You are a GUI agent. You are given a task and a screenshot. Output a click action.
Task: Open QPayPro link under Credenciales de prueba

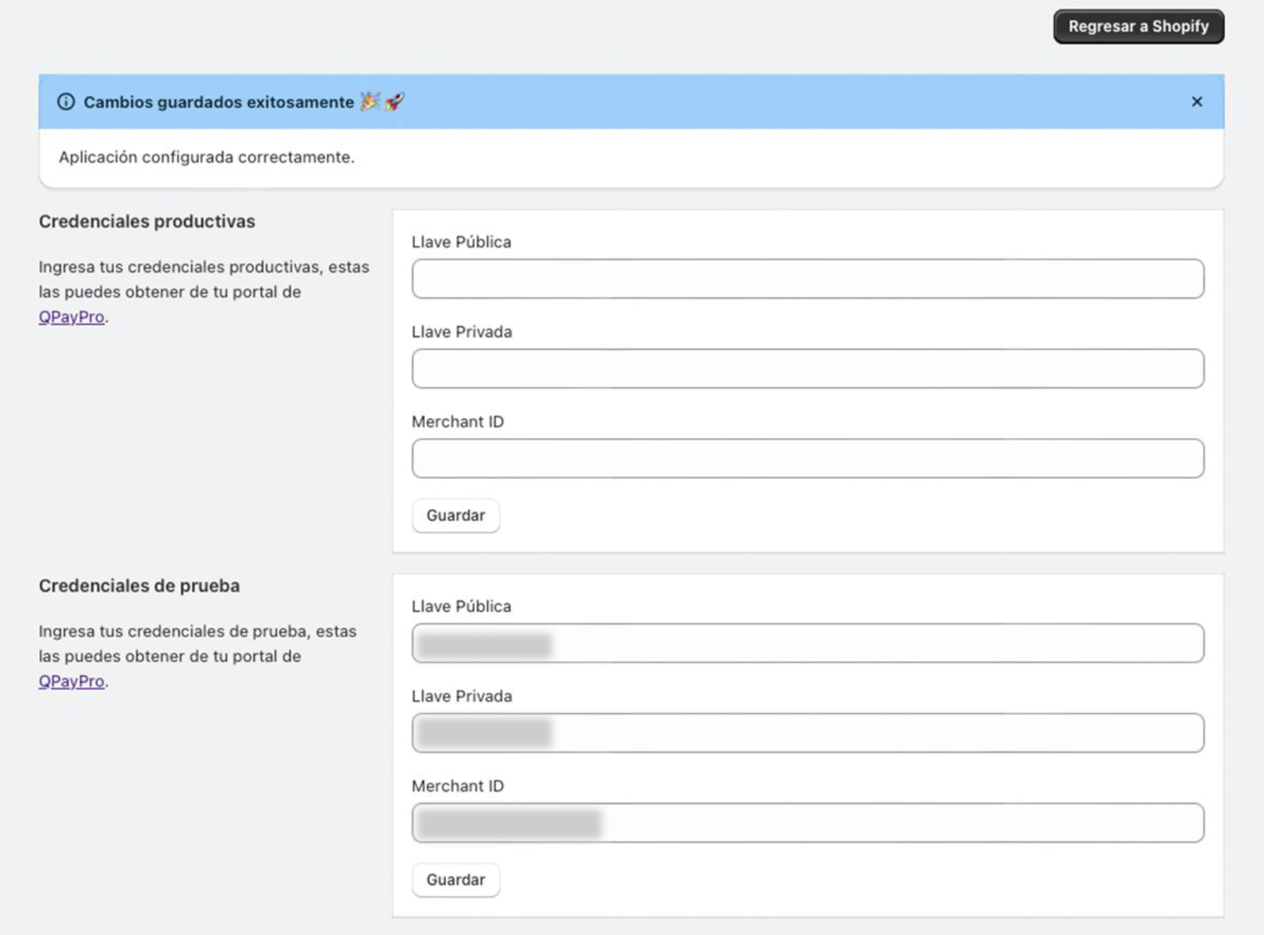coord(72,681)
